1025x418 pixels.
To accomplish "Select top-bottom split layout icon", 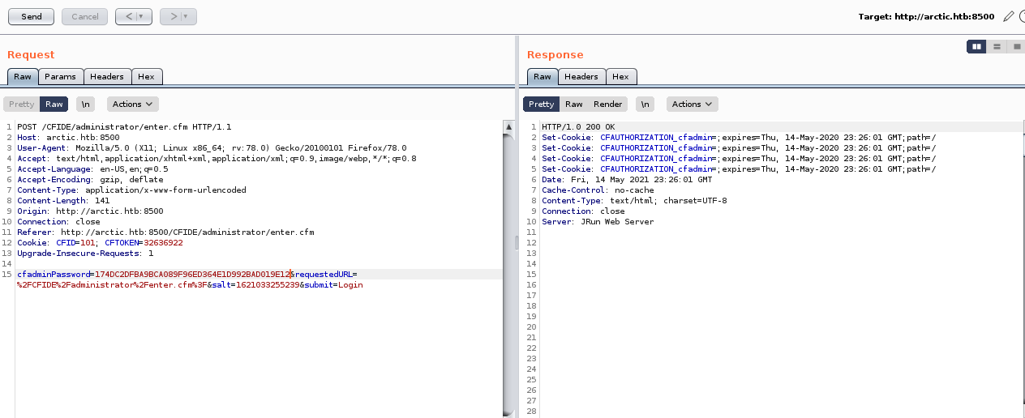I will 997,46.
